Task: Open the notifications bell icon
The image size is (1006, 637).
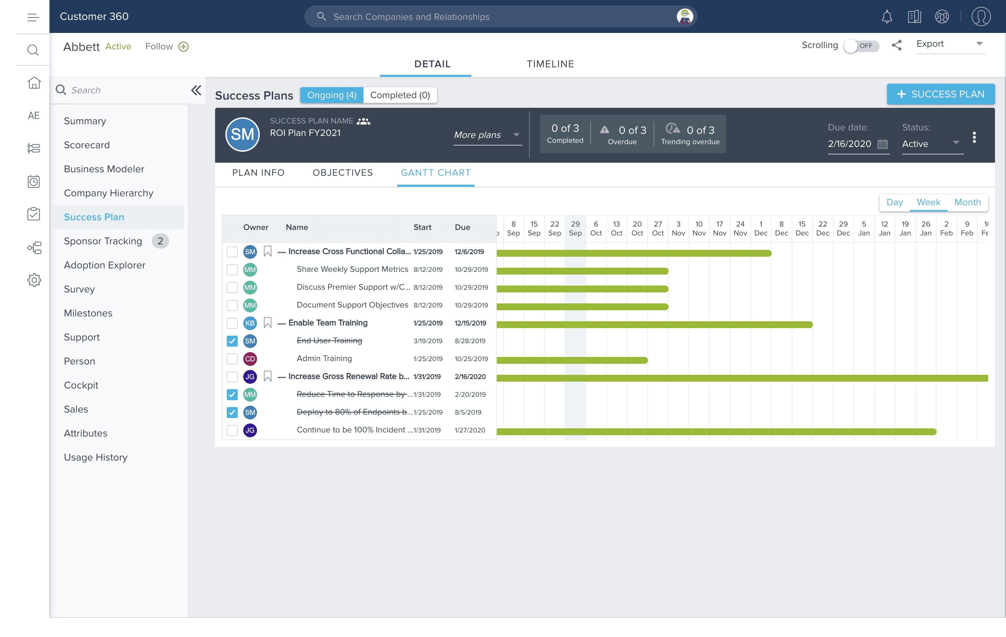Action: (x=886, y=17)
